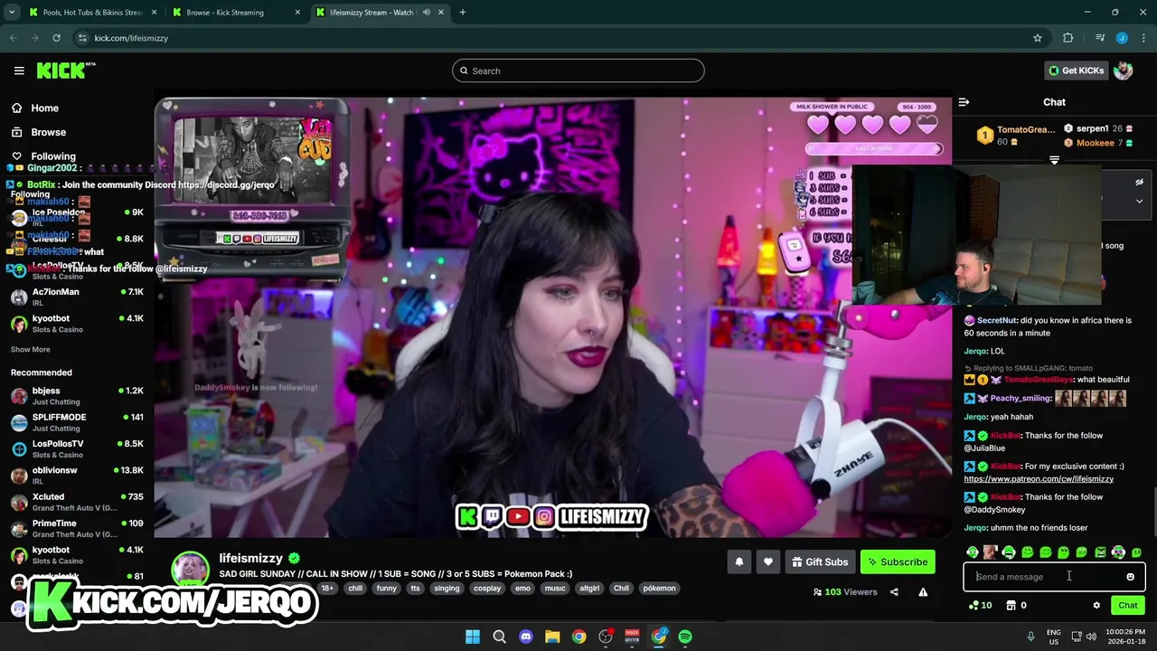The image size is (1157, 651).
Task: Click Get KICKs button
Action: coord(1076,71)
